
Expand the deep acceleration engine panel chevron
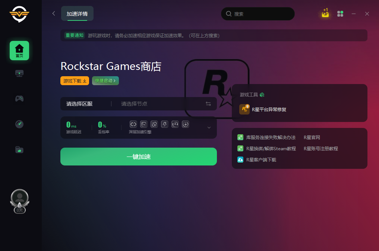coord(209,128)
